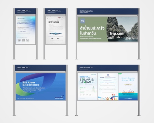This screenshot has width=154, height=123.
Task: Select the white INVITATION poster
Action: pos(56,30)
